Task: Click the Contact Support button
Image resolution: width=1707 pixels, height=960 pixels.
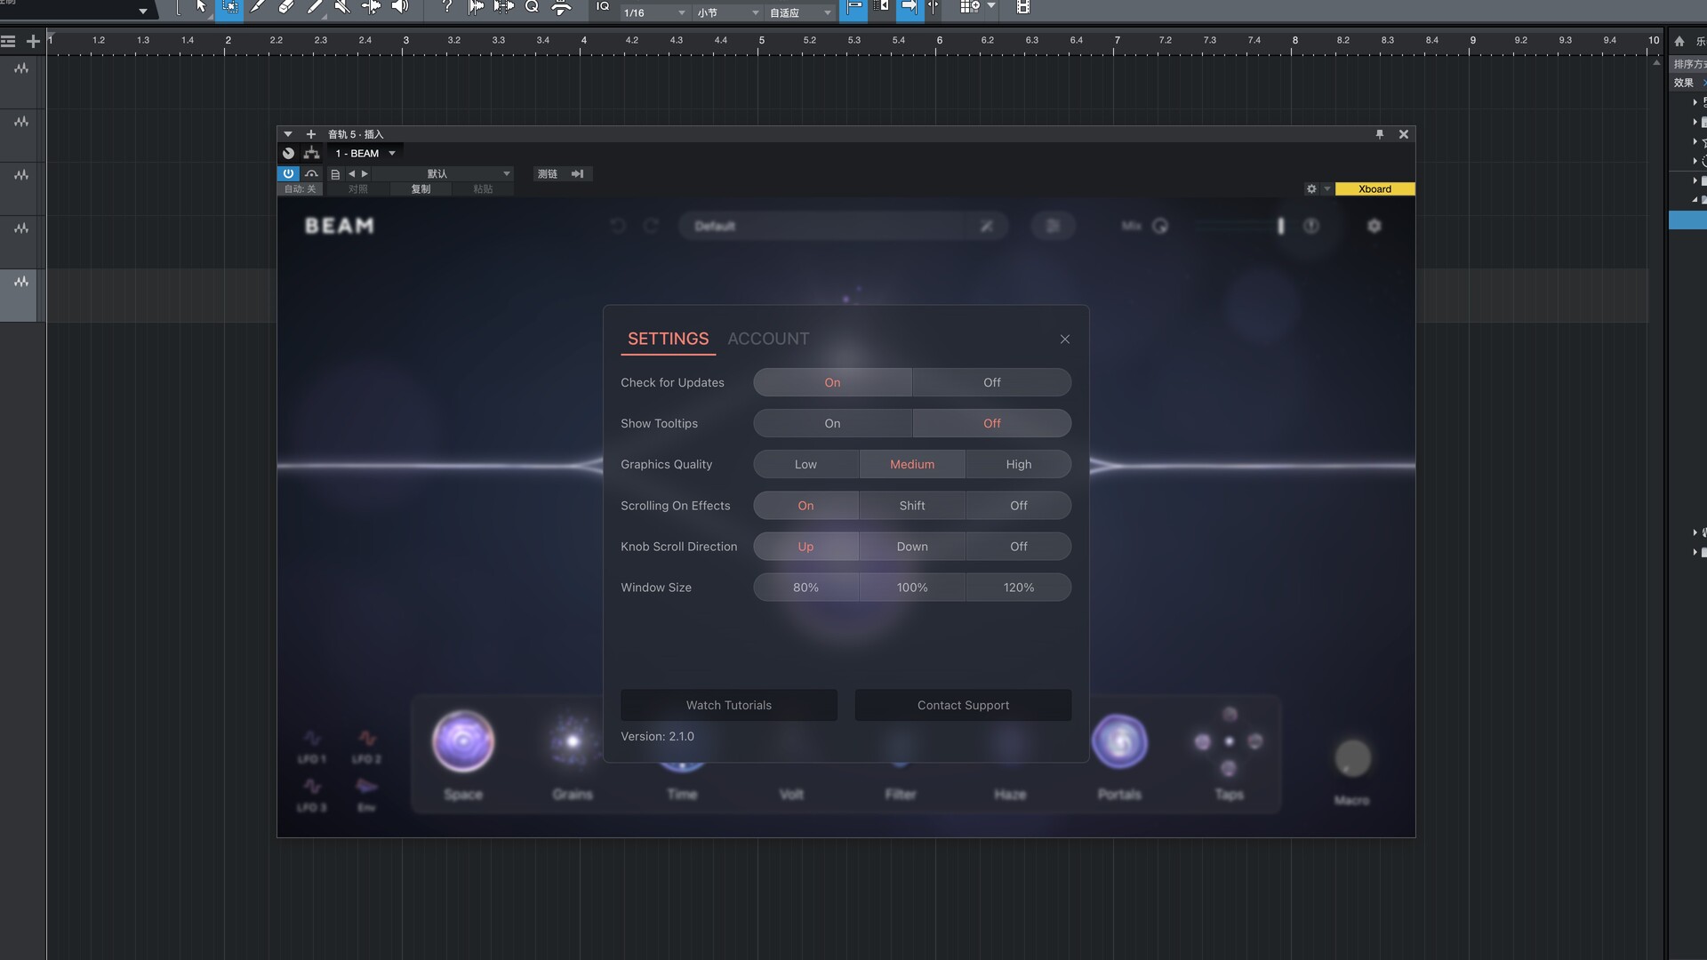Action: click(963, 705)
